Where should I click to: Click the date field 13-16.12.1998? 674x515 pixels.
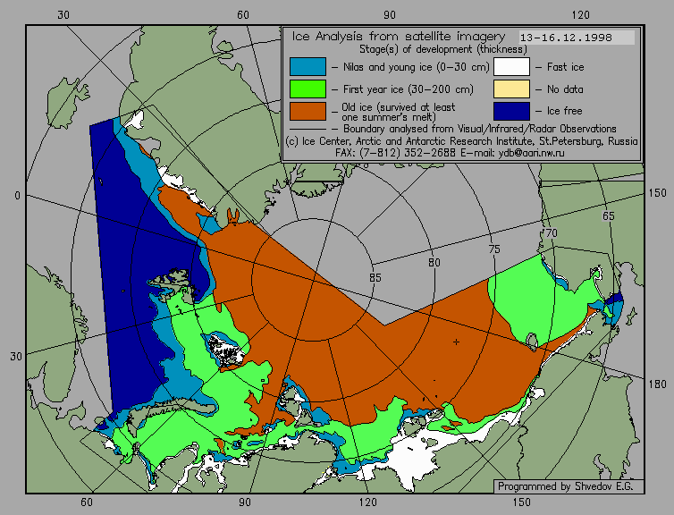click(577, 38)
